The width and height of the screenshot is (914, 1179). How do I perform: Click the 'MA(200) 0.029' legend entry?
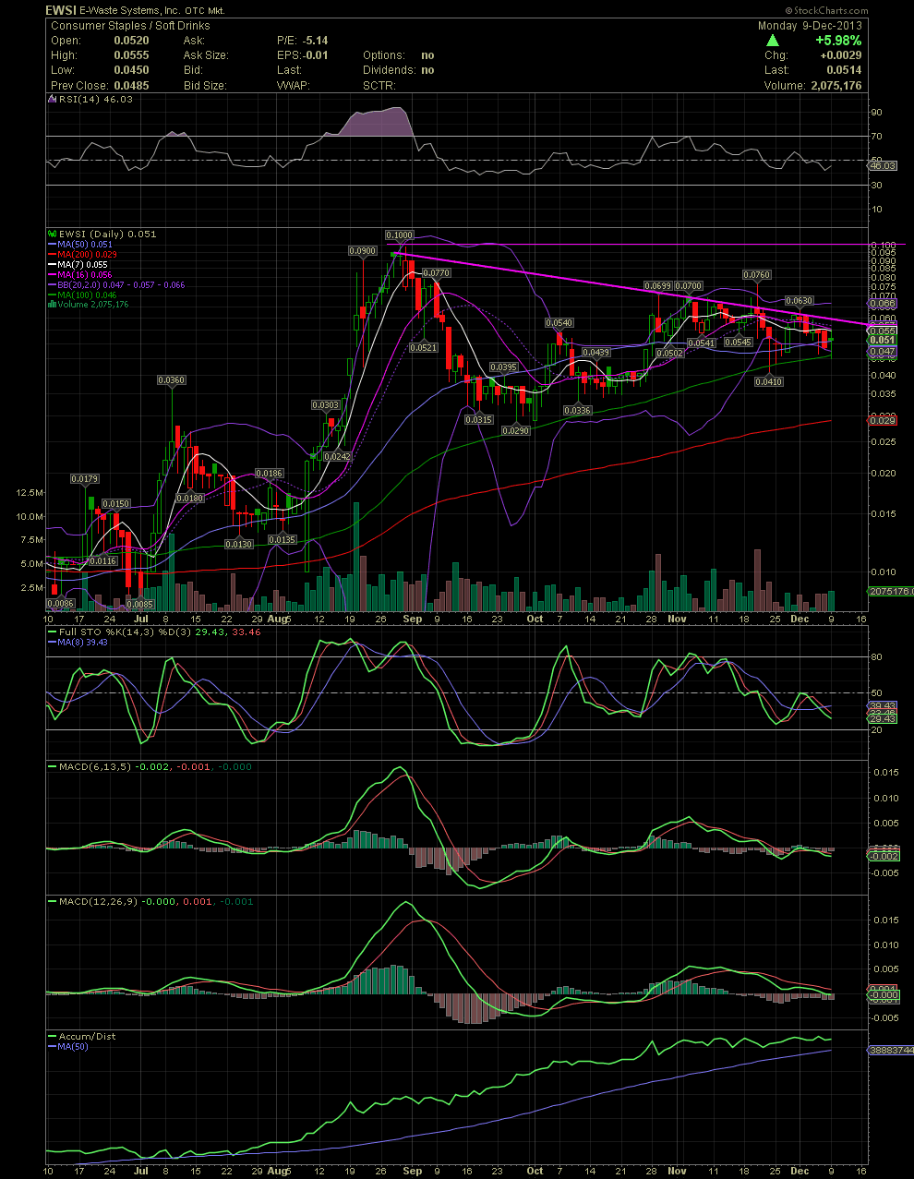pyautogui.click(x=87, y=254)
